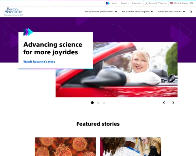
Task: Click the Featured stories heading
Action: (x=98, y=124)
